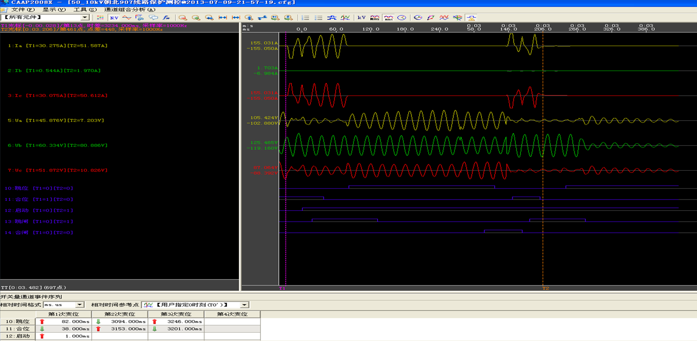Click the waveform with cursor line icon
697x341 pixels.
coord(345,18)
